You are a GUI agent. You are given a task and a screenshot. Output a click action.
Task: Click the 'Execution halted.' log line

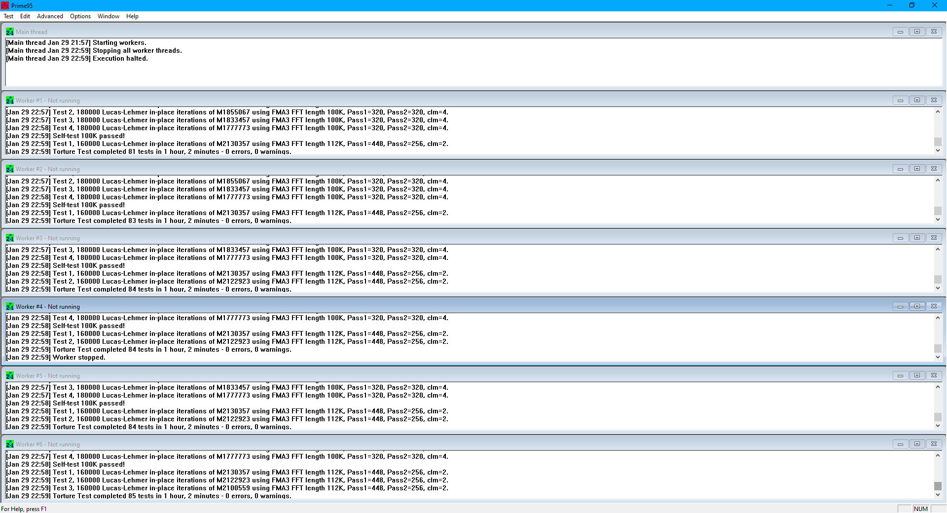(77, 58)
